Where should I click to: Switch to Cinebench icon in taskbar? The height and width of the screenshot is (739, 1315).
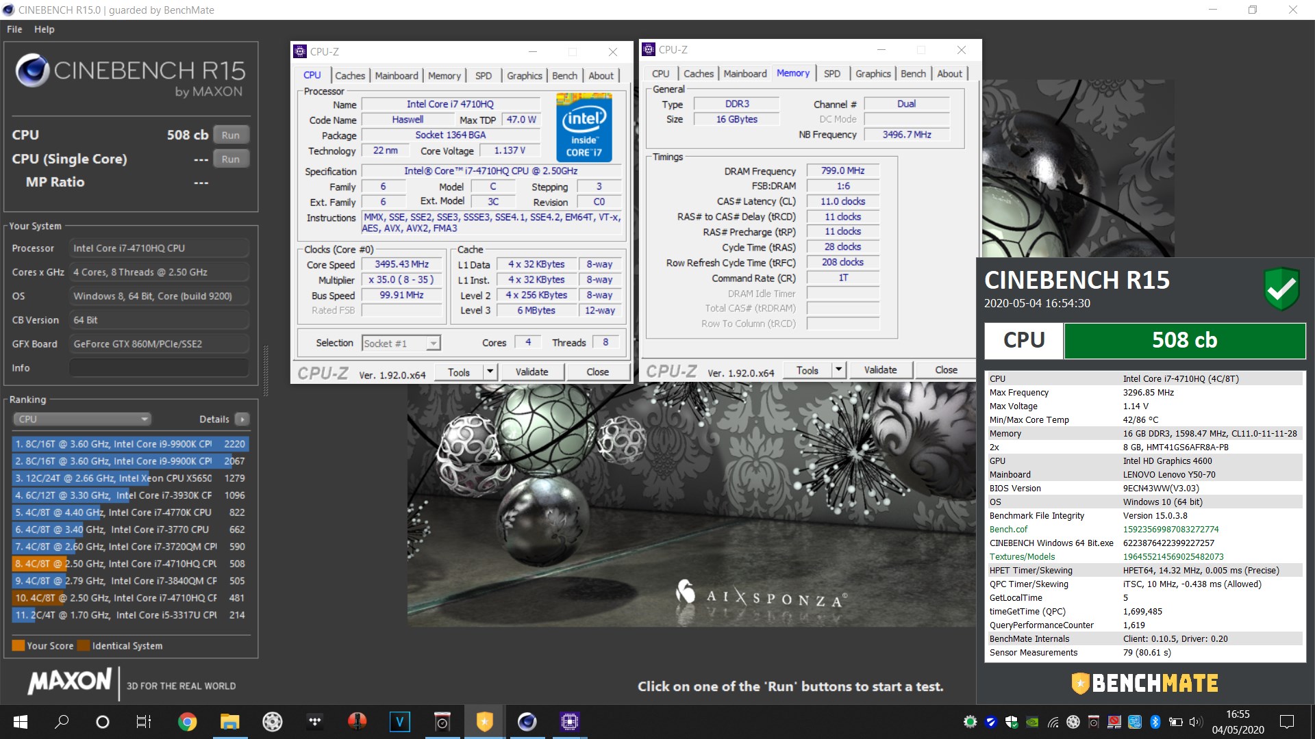[x=527, y=721]
